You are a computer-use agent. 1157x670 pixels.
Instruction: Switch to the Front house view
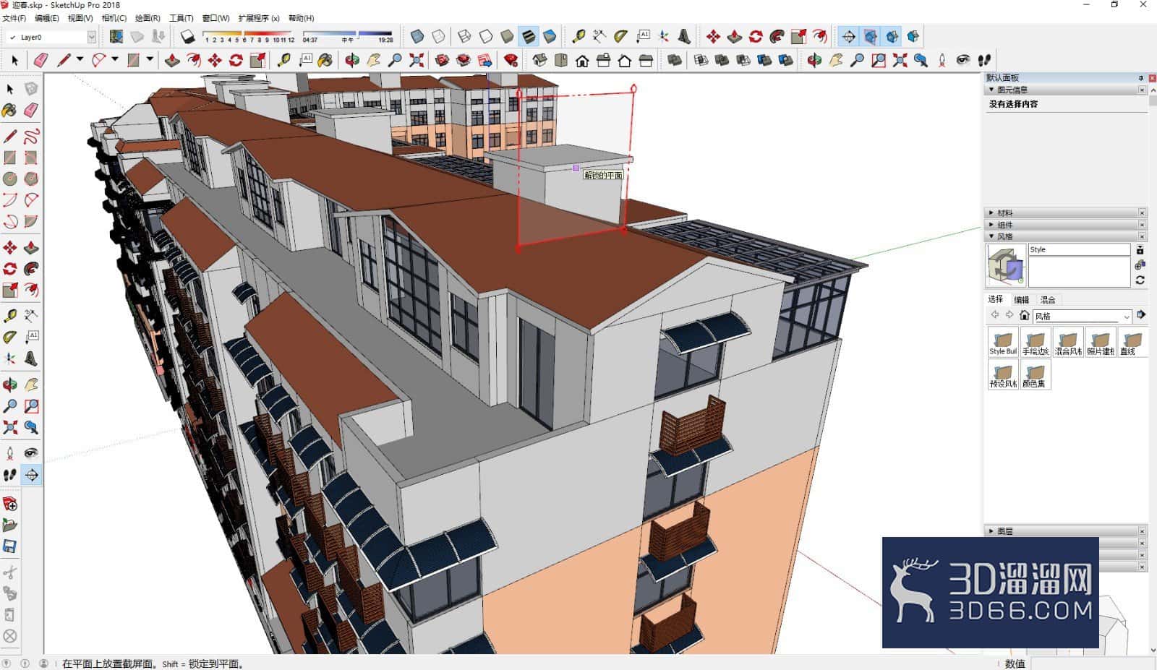(582, 60)
